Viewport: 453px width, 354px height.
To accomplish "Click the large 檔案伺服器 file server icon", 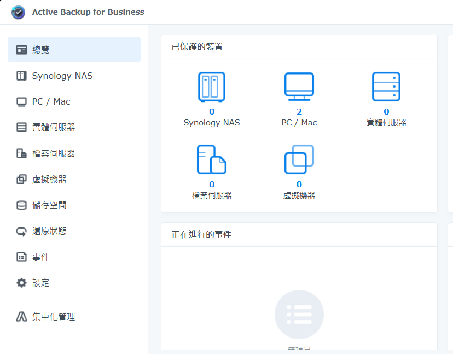I will pyautogui.click(x=212, y=159).
